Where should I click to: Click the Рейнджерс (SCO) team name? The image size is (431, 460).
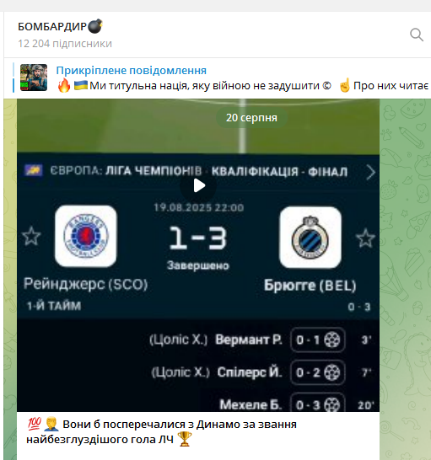85,284
